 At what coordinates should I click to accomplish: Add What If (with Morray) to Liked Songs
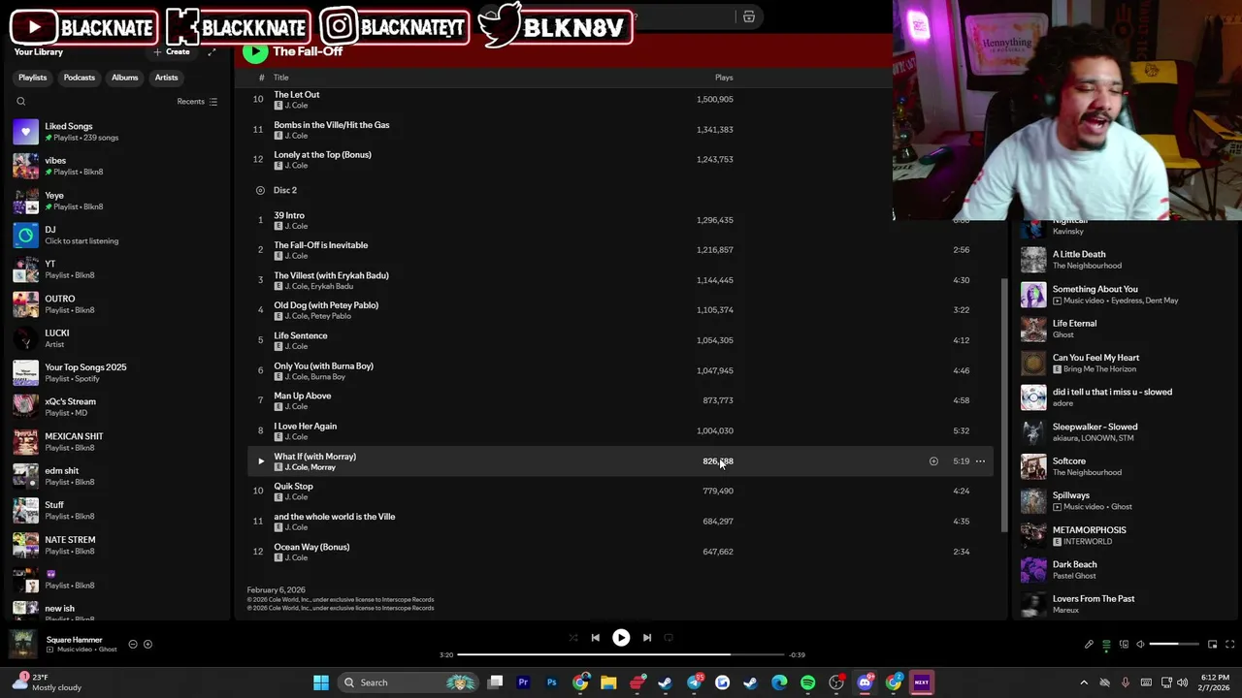tap(933, 461)
